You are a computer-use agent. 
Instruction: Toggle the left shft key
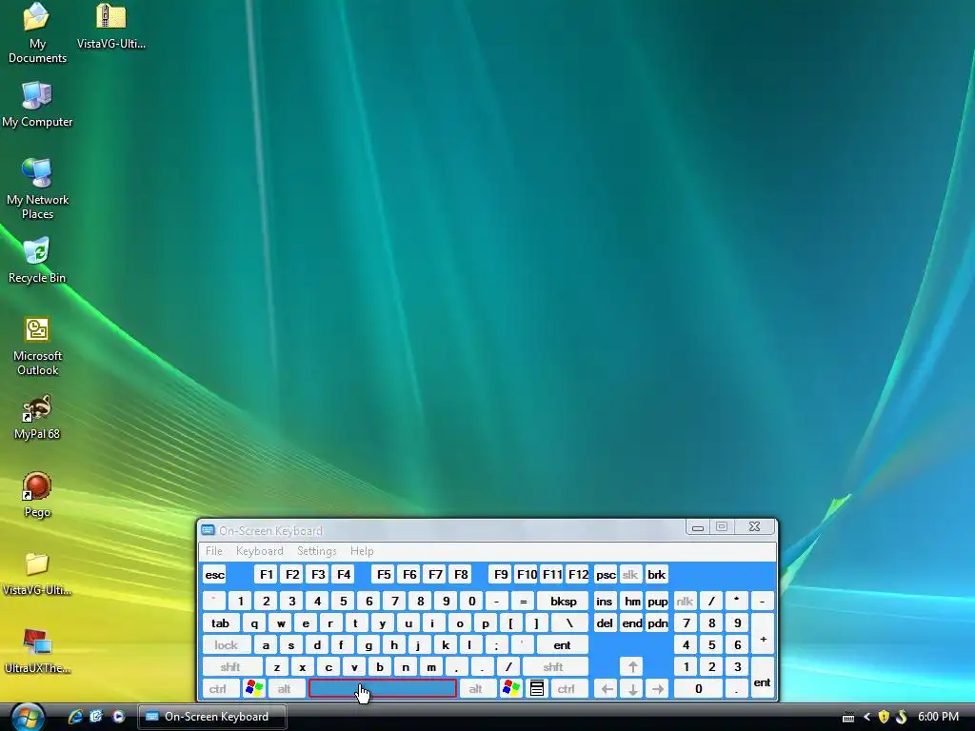pos(230,666)
